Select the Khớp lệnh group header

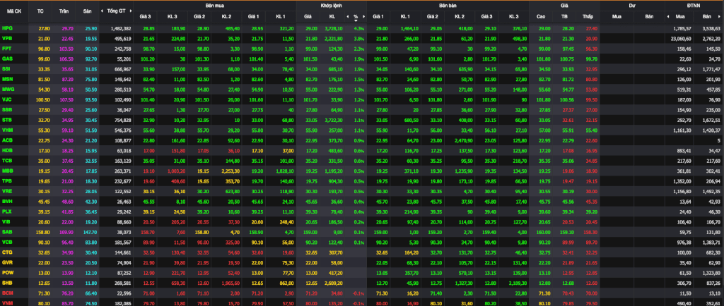point(332,5)
